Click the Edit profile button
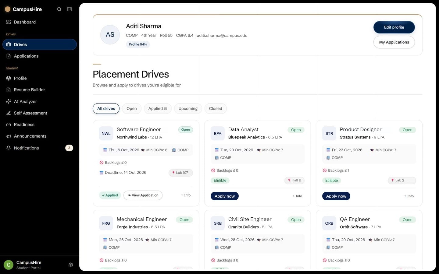The image size is (439, 274). tap(394, 27)
